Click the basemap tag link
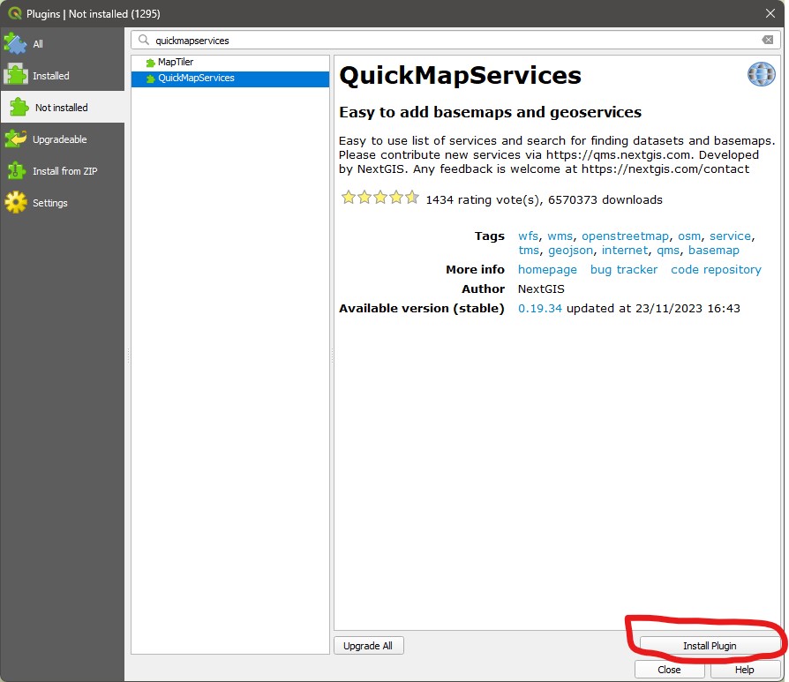 [713, 250]
